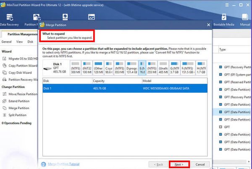
Task: Choose Move/Resize Partition in sidebar
Action: click(x=23, y=94)
